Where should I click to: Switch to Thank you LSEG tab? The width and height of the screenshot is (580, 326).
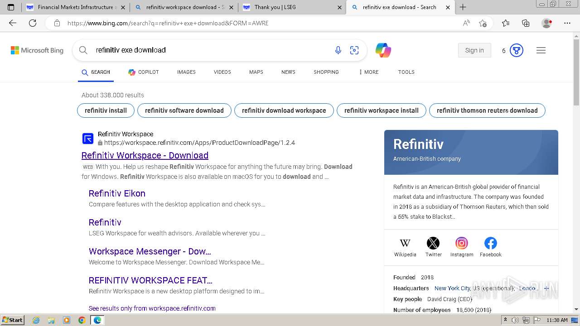coord(292,7)
